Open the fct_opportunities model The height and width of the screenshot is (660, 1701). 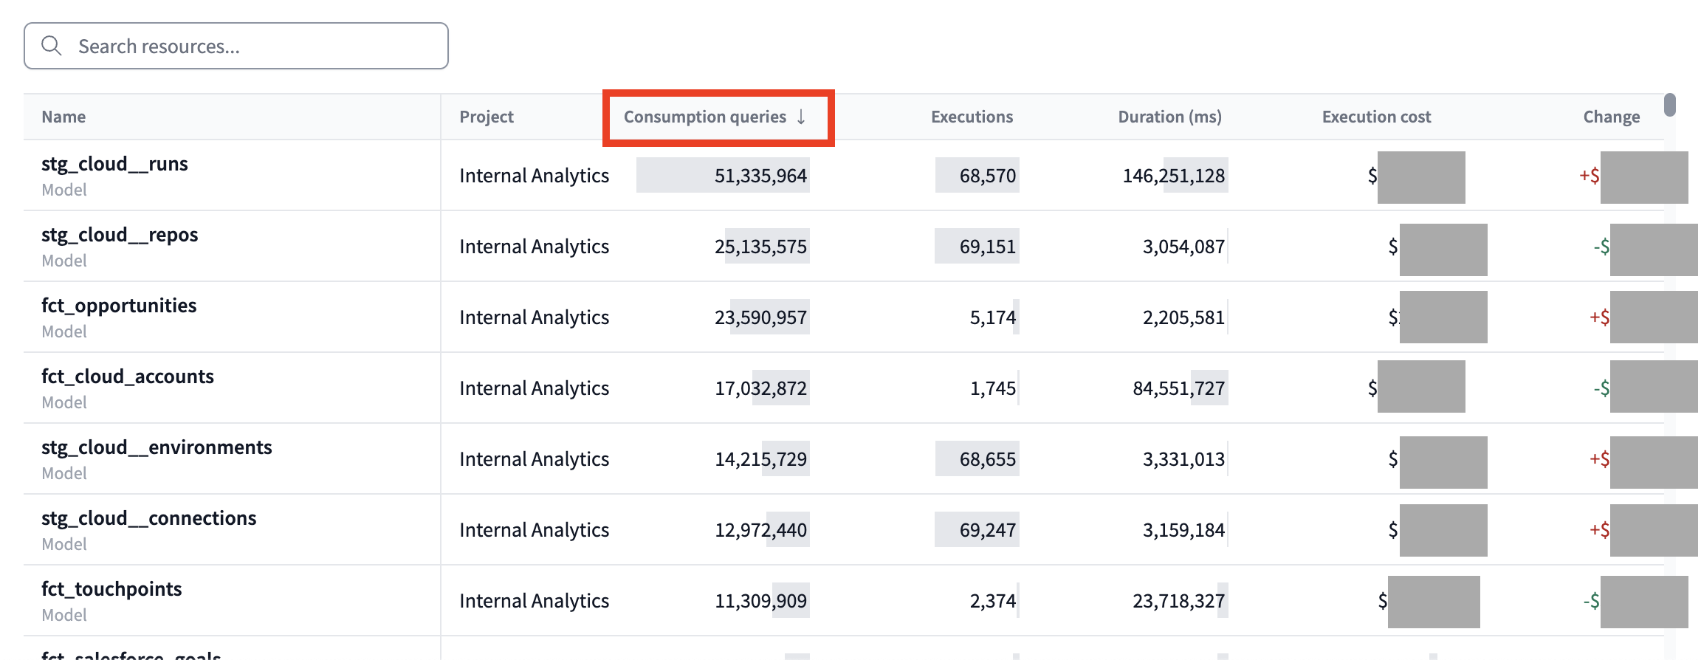tap(119, 305)
